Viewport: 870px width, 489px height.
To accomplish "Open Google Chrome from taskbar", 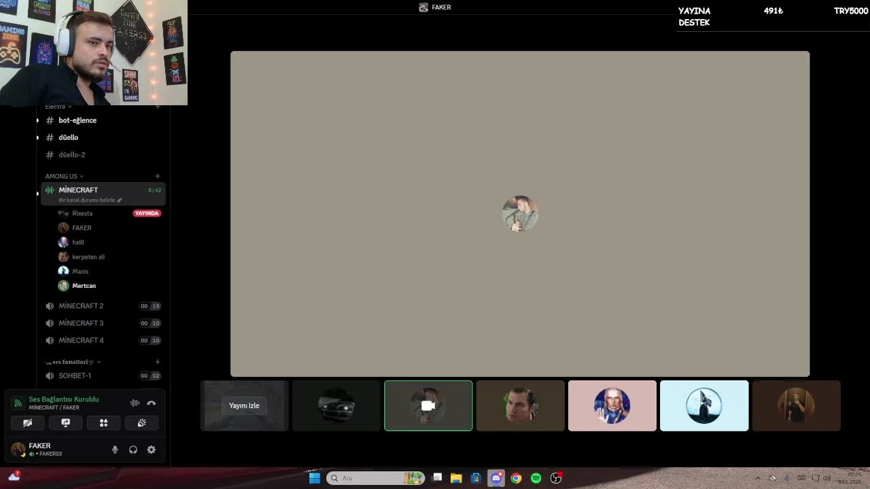I will point(516,478).
